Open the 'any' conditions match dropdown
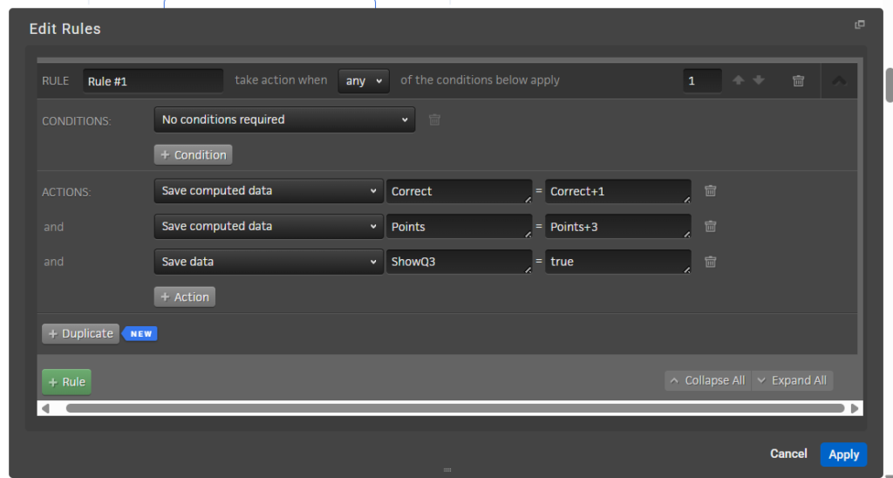This screenshot has width=893, height=478. click(x=364, y=80)
